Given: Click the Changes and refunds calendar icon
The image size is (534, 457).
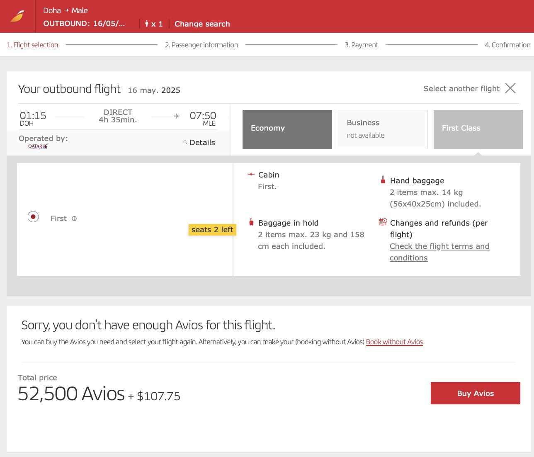Looking at the screenshot, I should 383,222.
